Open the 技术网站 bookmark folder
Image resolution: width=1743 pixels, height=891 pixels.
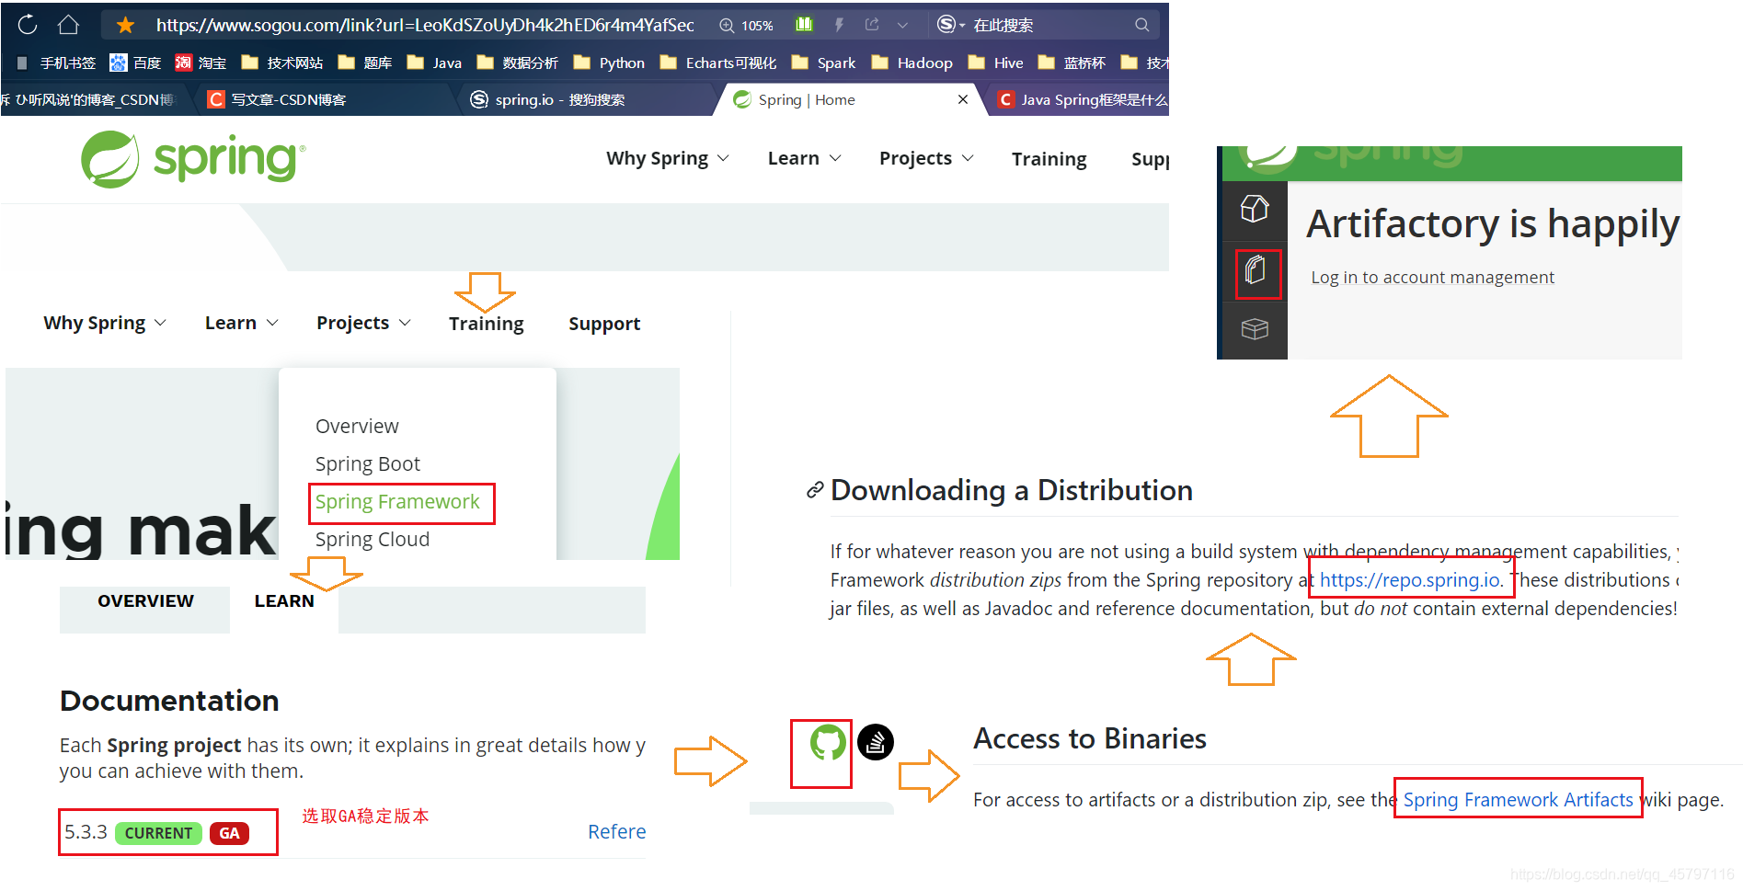[281, 63]
